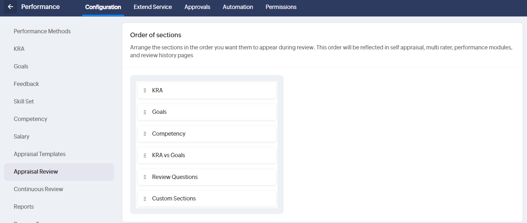Click the drag handle icon for KRA
This screenshot has width=527, height=223.
[x=145, y=91]
